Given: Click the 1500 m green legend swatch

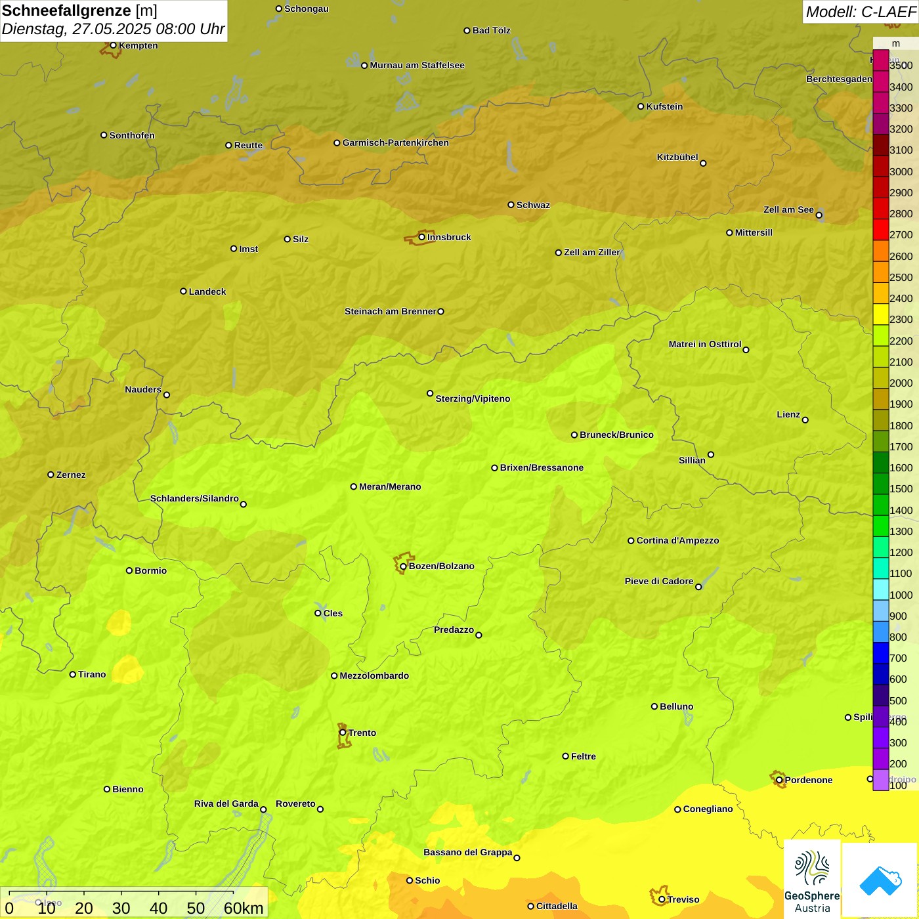Looking at the screenshot, I should click(880, 484).
